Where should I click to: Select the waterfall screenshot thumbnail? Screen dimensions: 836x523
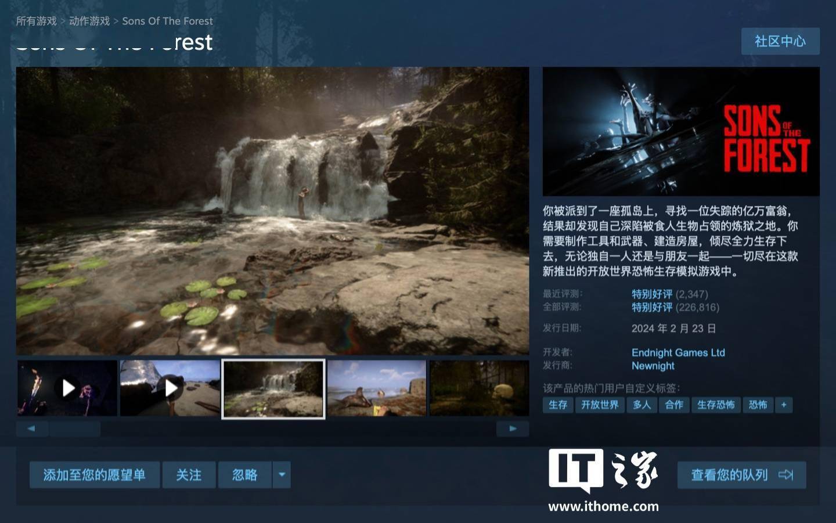click(x=273, y=388)
